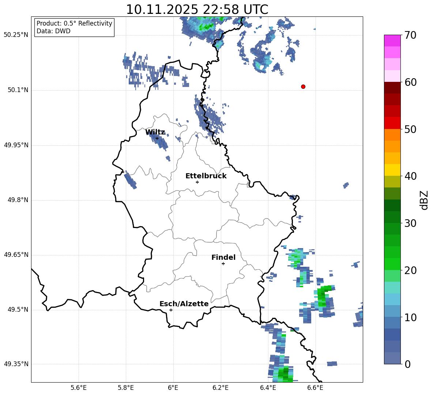Click the 20 colorbar tick label
This screenshot has height=395, width=433.
click(x=410, y=270)
